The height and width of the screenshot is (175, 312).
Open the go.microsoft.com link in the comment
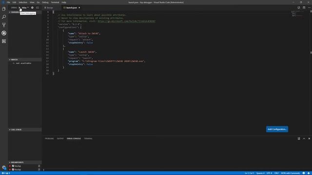(126, 21)
